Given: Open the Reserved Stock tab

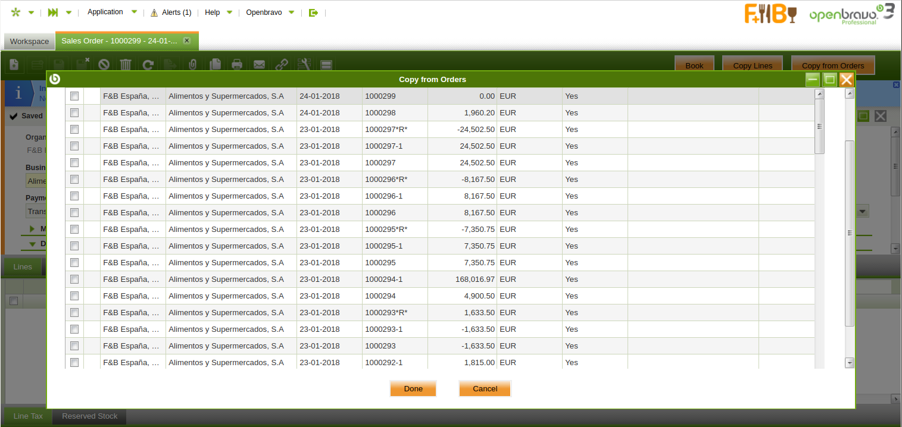Looking at the screenshot, I should click(90, 416).
